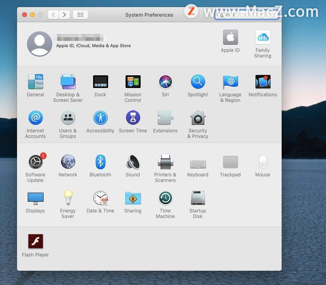
Task: Click the user account avatar
Action: pyautogui.click(x=40, y=44)
